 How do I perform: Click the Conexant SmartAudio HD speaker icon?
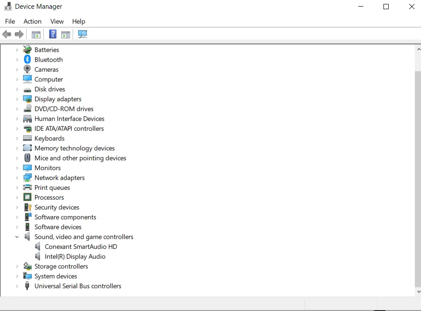tap(38, 246)
